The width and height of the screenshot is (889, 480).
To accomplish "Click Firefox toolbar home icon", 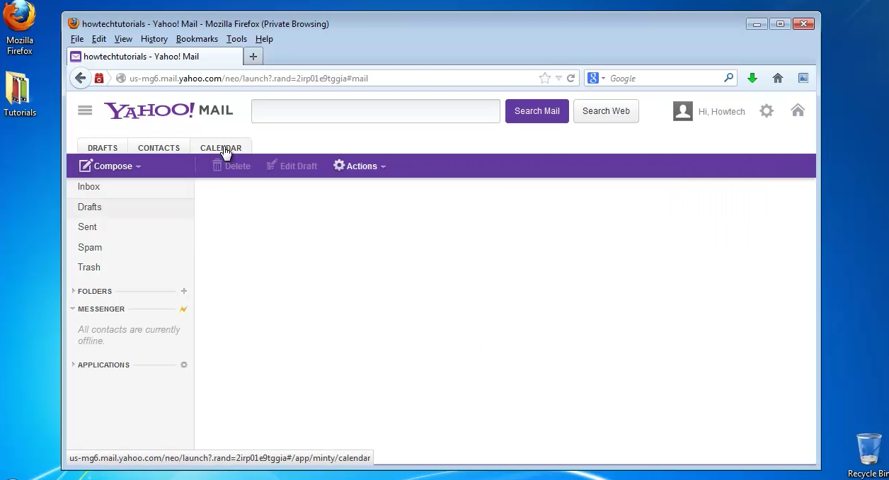I will click(778, 79).
